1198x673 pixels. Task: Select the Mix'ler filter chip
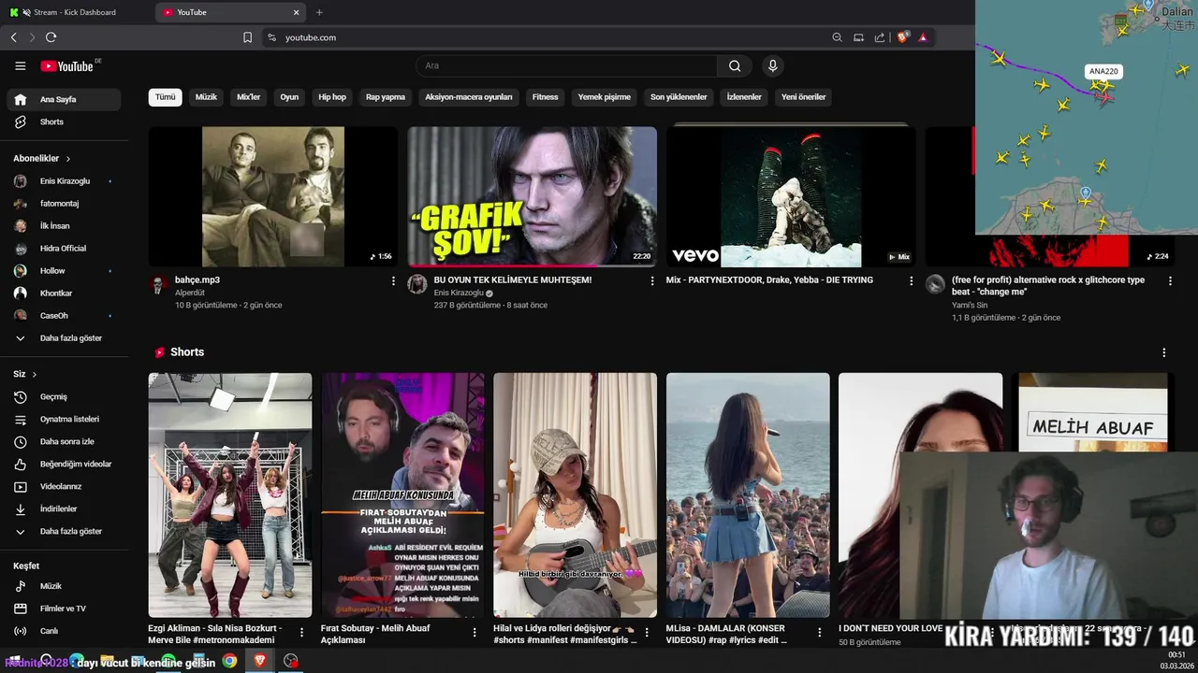click(249, 97)
